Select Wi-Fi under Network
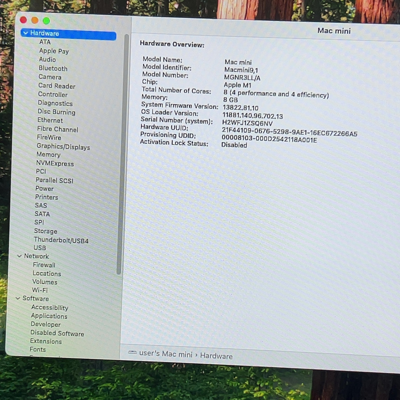This screenshot has height=400, width=400. [x=40, y=290]
